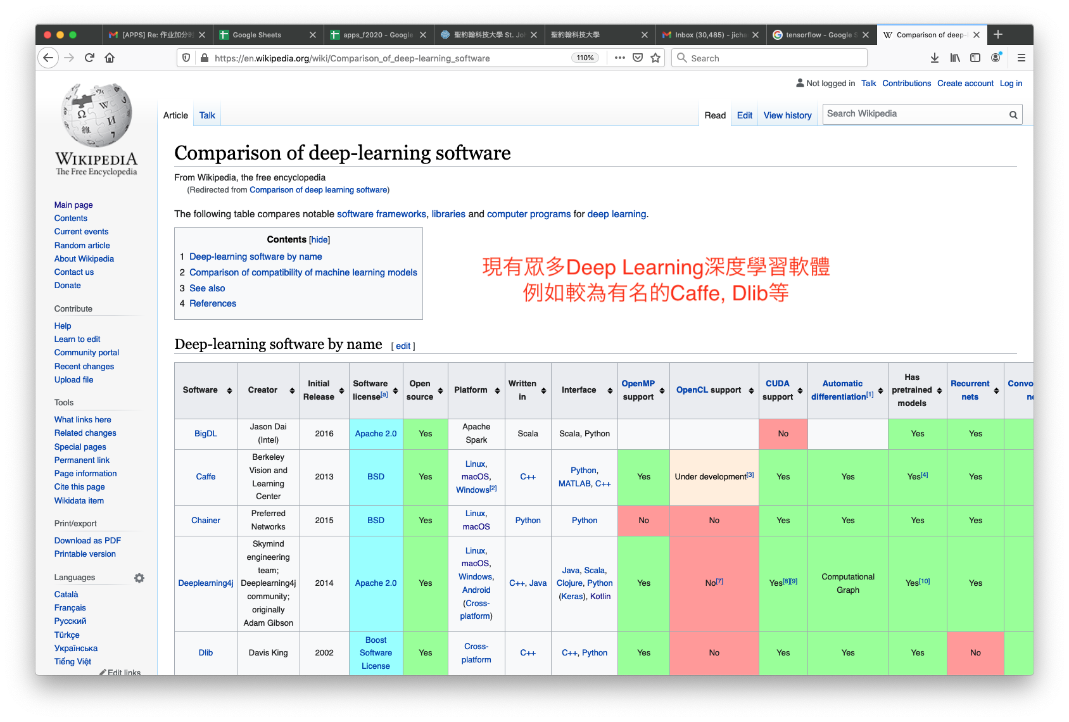Click the Wikipedia search input field
This screenshot has width=1069, height=722.
tap(915, 114)
